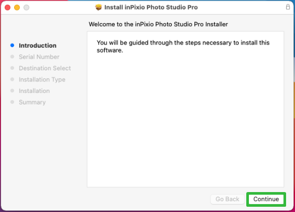This screenshot has height=212, width=295.
Task: Close the installer with the red button
Action: (x=7, y=7)
